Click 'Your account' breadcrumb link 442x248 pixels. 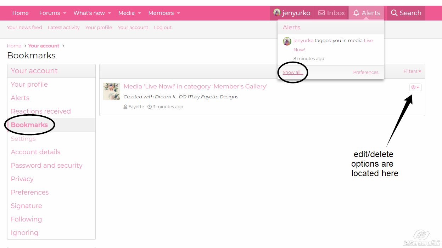(44, 46)
